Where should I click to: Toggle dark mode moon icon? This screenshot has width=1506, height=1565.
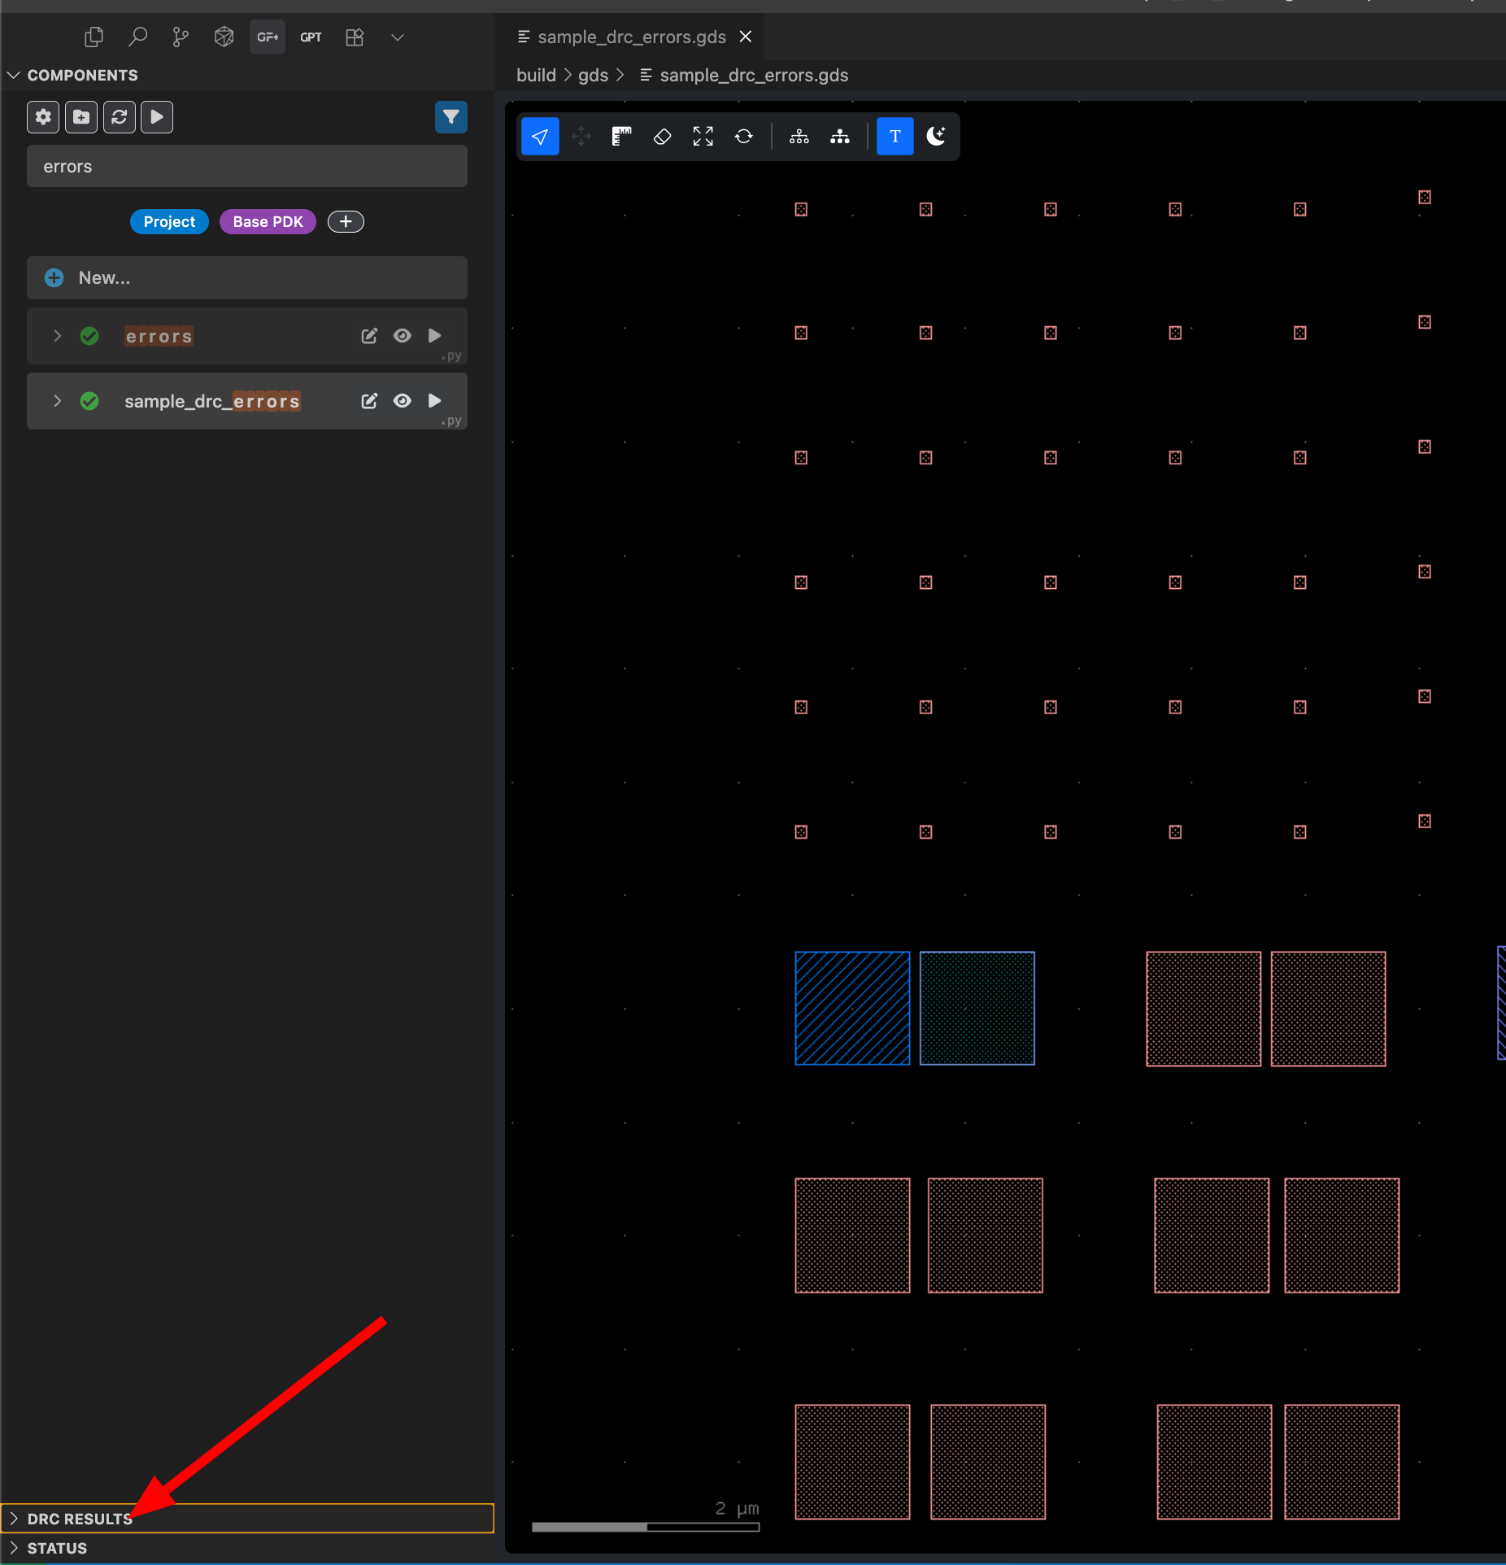(x=936, y=137)
